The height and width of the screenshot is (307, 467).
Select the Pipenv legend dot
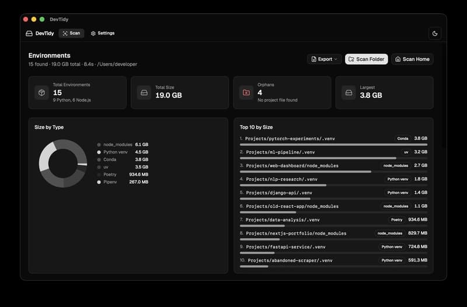click(99, 182)
